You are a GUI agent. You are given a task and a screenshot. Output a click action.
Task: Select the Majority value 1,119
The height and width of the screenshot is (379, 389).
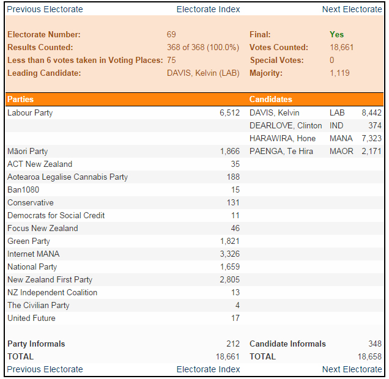[x=339, y=73]
